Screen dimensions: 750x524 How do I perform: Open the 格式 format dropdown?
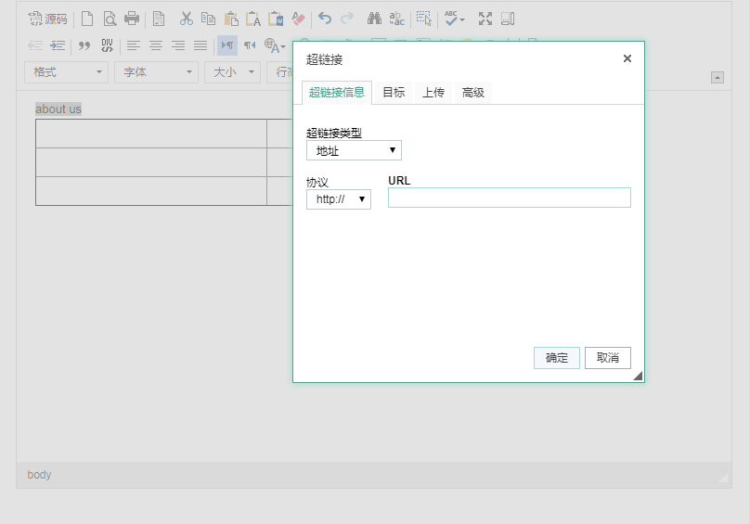67,72
